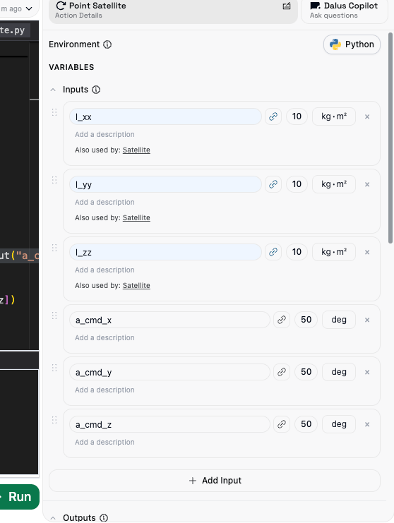The height and width of the screenshot is (523, 394).
Task: Grab the drag handle of a_cmd_z row
Action: (x=54, y=420)
